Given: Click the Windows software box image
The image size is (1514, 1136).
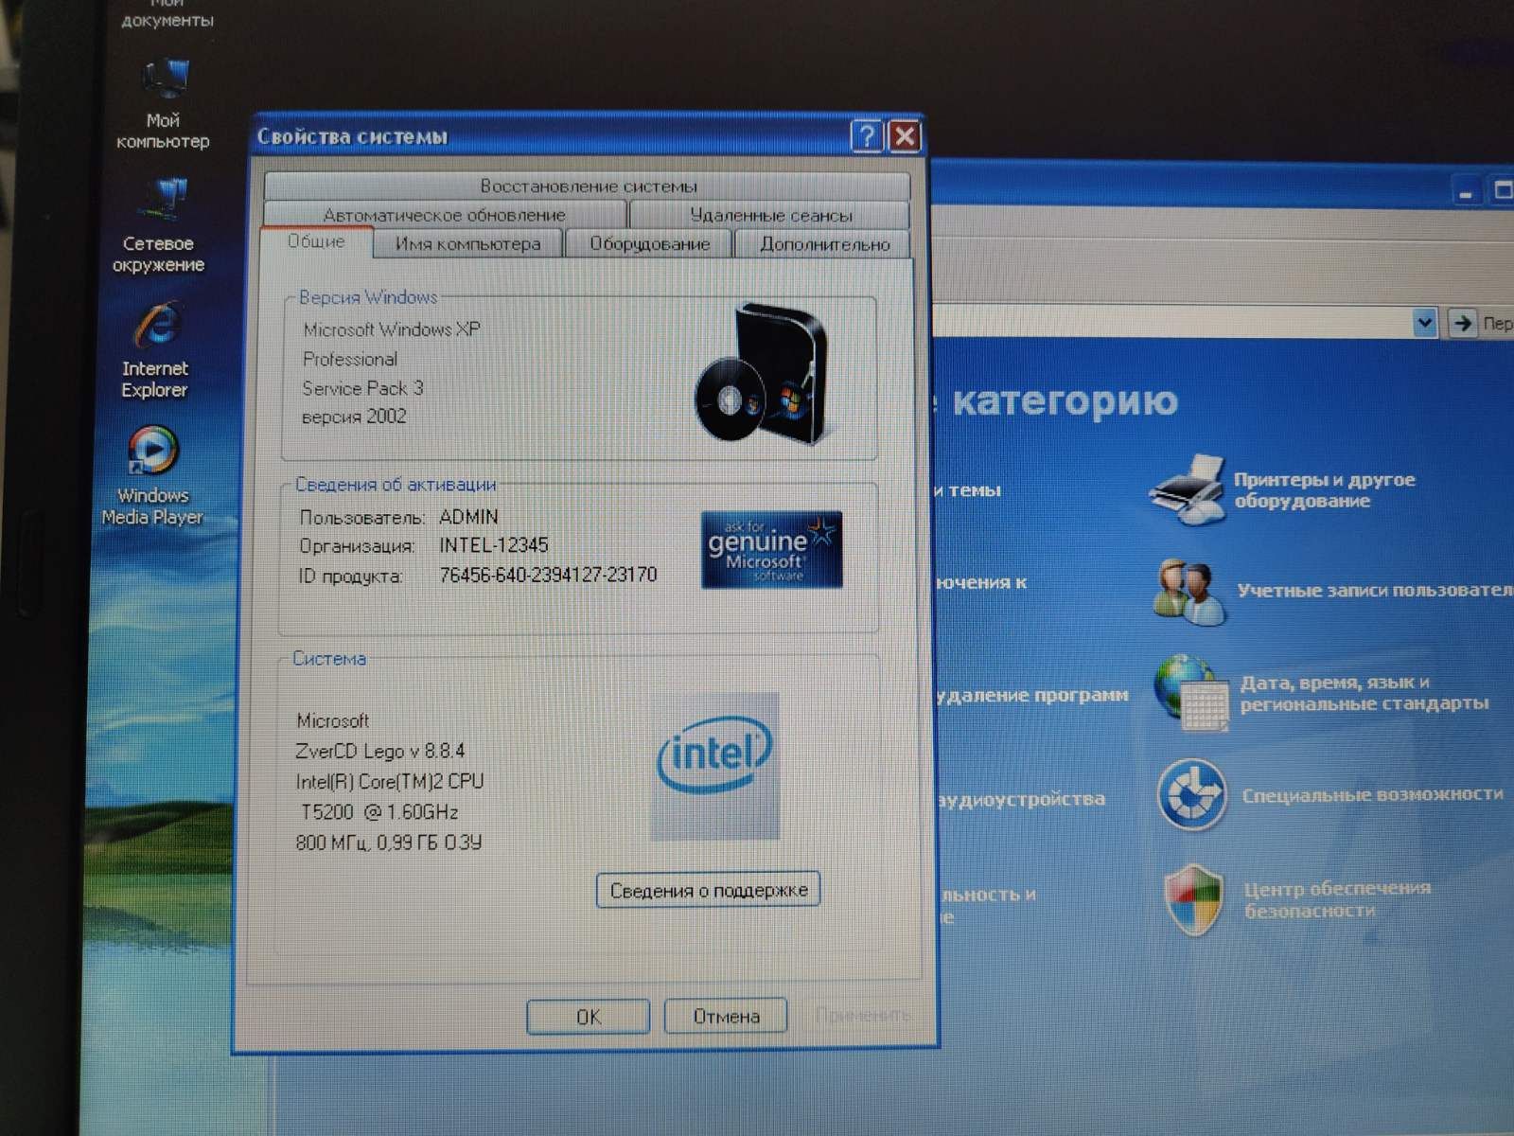Looking at the screenshot, I should (x=762, y=374).
